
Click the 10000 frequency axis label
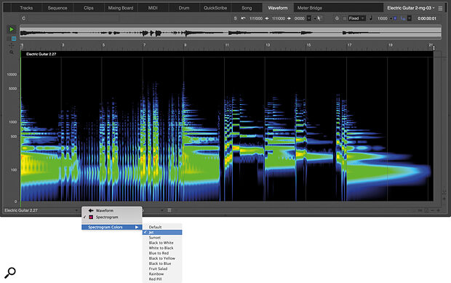pyautogui.click(x=12, y=74)
